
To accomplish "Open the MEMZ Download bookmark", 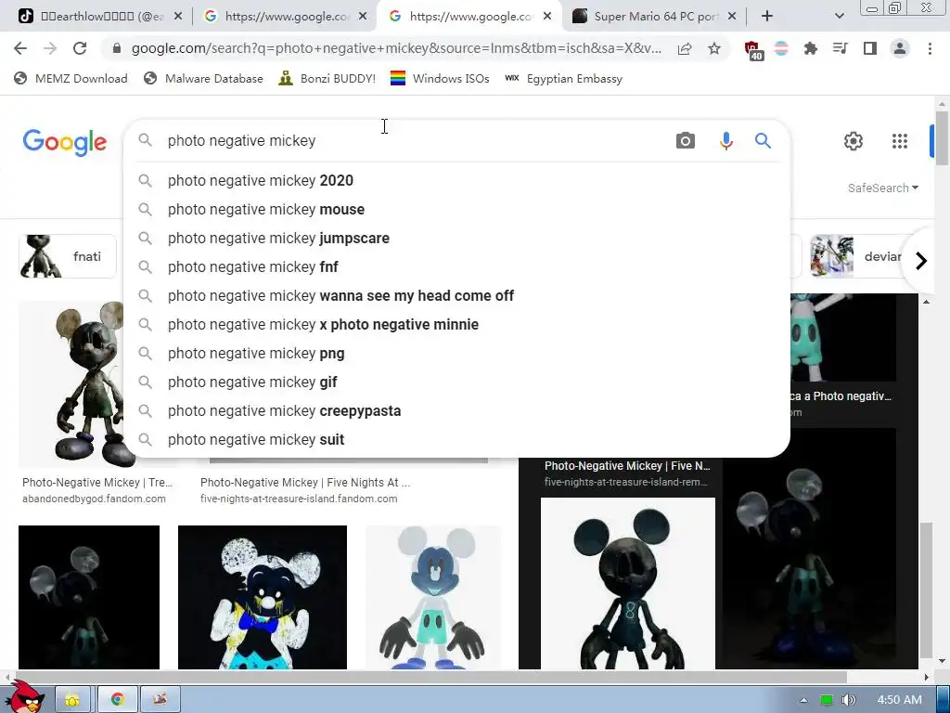I will pos(71,78).
